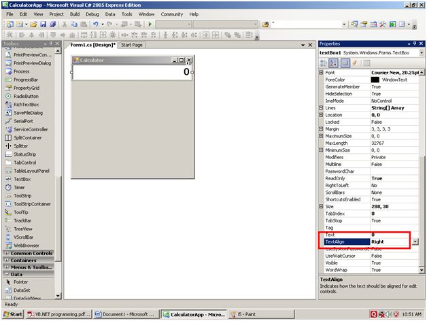Open the Community menu
Viewport: 427px width, 321px height.
tap(171, 14)
